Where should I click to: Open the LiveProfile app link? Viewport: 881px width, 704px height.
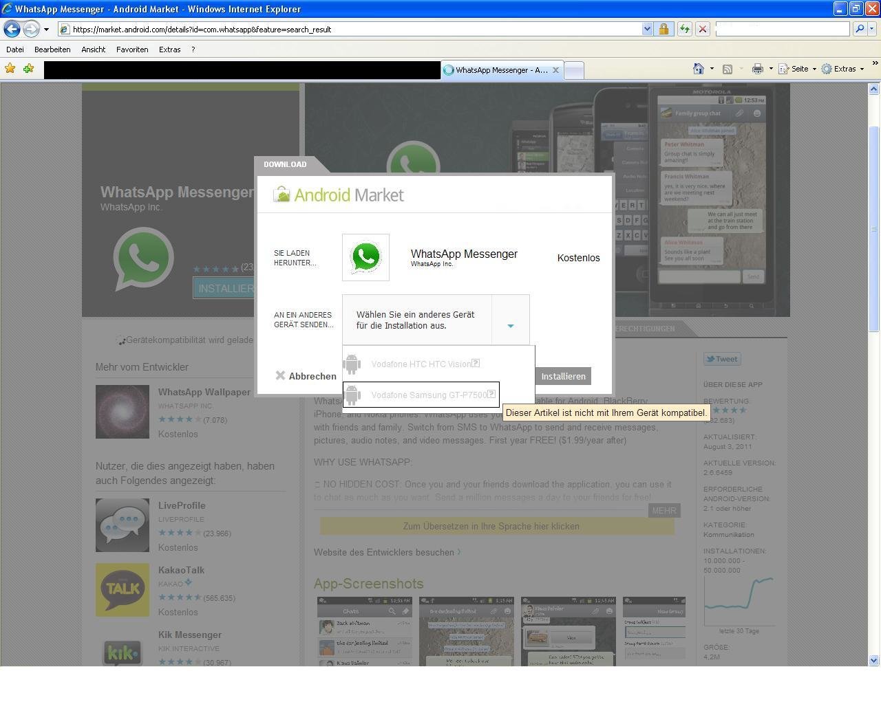tap(182, 505)
